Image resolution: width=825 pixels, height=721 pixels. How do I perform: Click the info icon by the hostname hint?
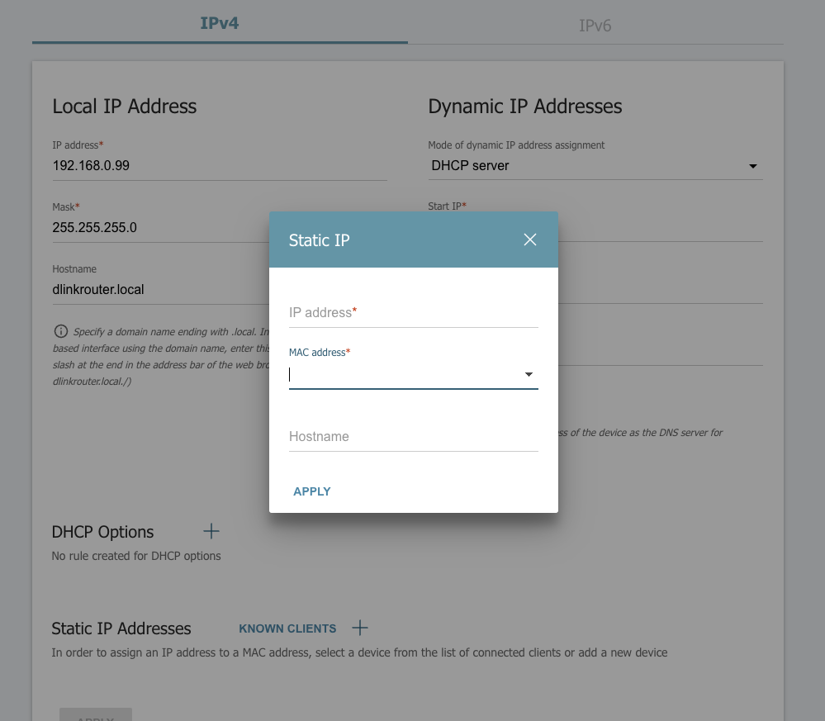pos(60,332)
